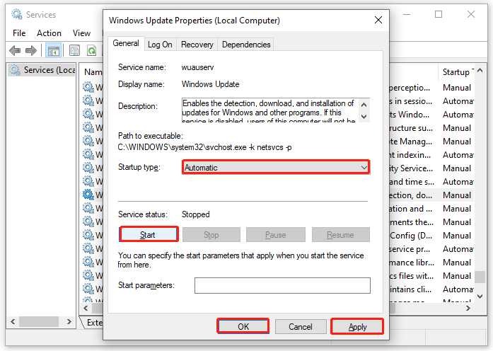This screenshot has height=351, width=493.
Task: Switch to the Log On tab
Action: pos(160,45)
